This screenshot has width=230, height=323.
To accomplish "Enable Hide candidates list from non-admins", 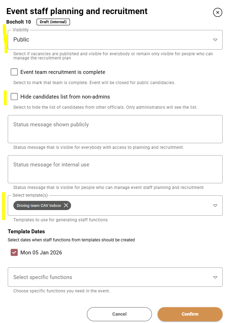I will point(14,97).
